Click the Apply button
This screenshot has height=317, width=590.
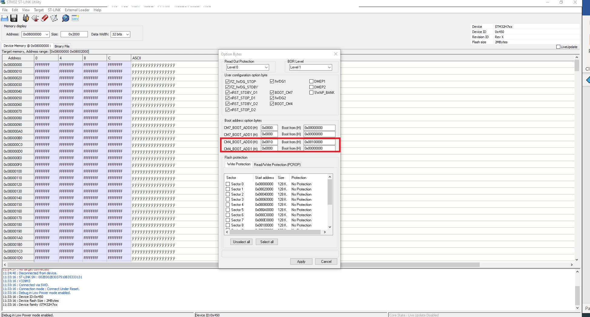tap(301, 262)
